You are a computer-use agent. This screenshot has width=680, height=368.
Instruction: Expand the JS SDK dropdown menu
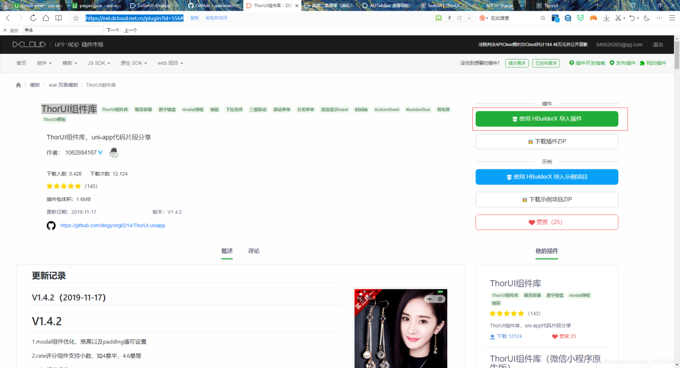click(x=99, y=63)
